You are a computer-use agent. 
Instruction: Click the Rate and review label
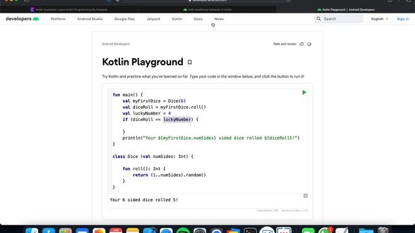pyautogui.click(x=285, y=44)
